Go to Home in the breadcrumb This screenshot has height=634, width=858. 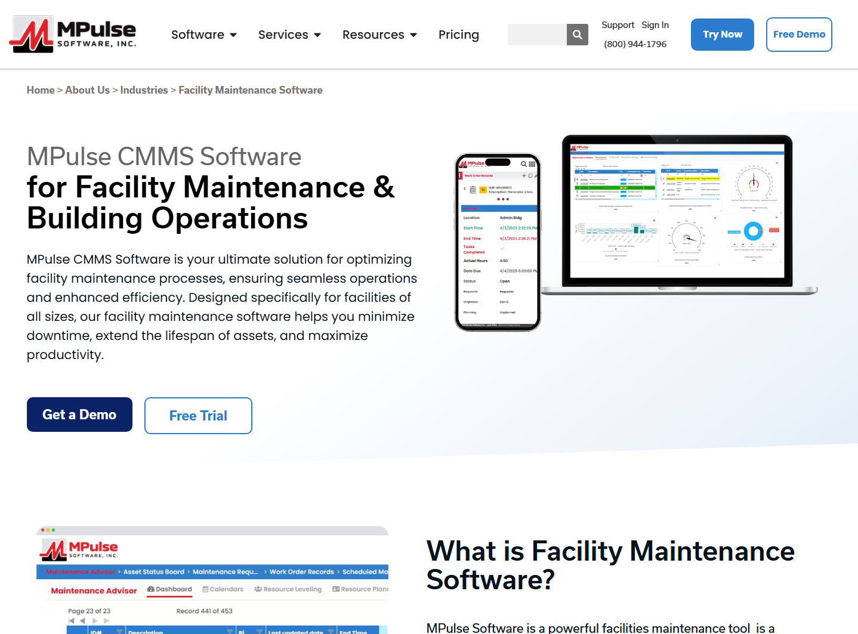(x=41, y=90)
